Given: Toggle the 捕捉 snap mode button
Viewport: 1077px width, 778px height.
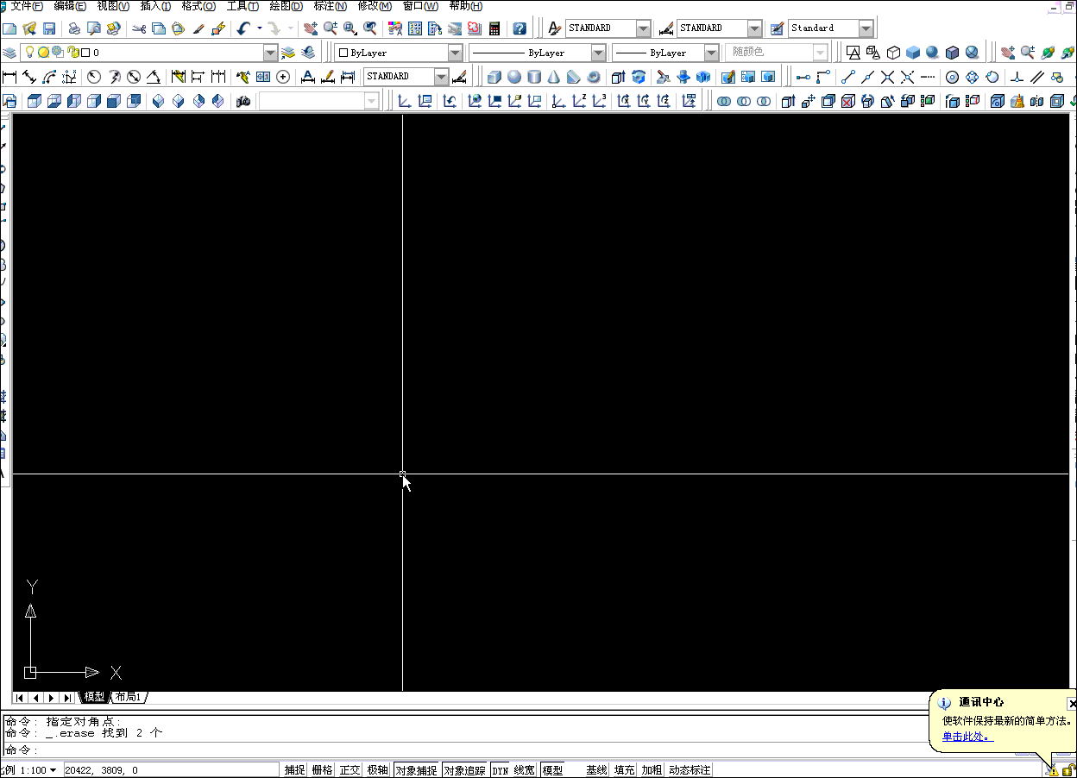Looking at the screenshot, I should point(294,769).
